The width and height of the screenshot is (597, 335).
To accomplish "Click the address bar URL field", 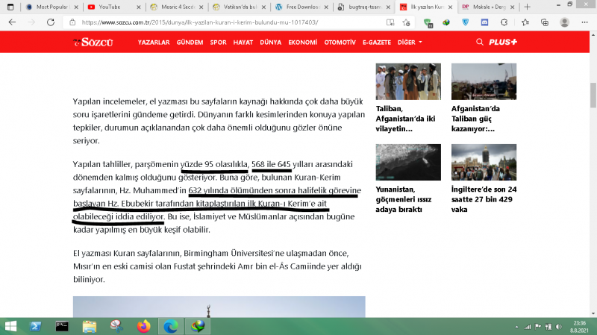I will [200, 22].
